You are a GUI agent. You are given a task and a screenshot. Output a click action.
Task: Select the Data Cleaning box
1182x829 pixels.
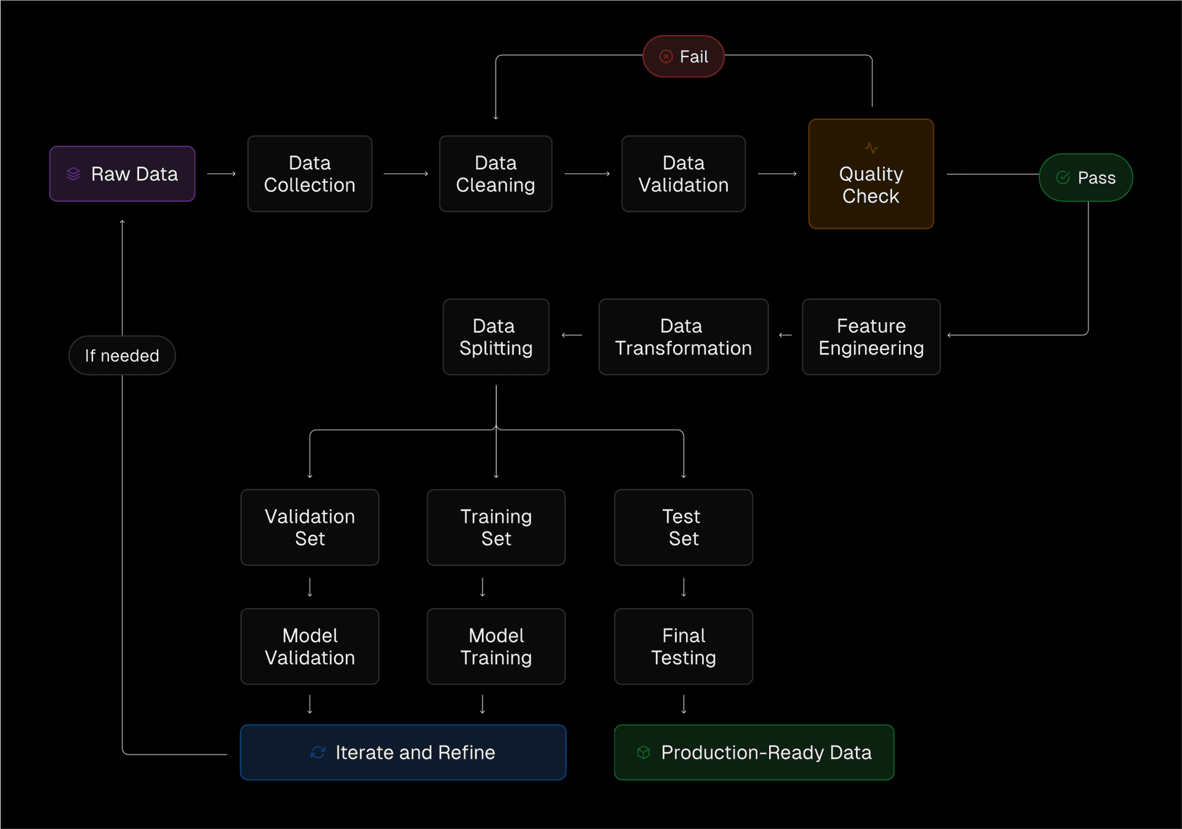pos(496,174)
